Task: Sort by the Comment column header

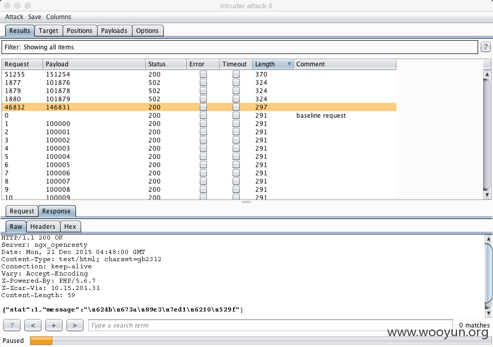Action: 345,64
